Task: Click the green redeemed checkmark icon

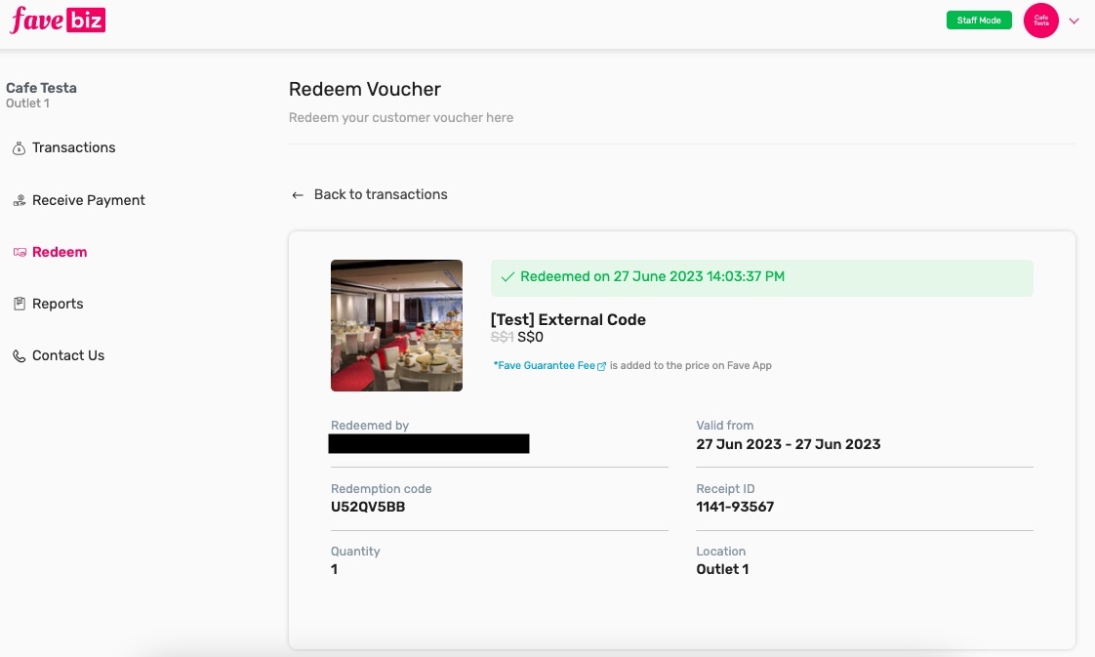Action: (x=507, y=277)
